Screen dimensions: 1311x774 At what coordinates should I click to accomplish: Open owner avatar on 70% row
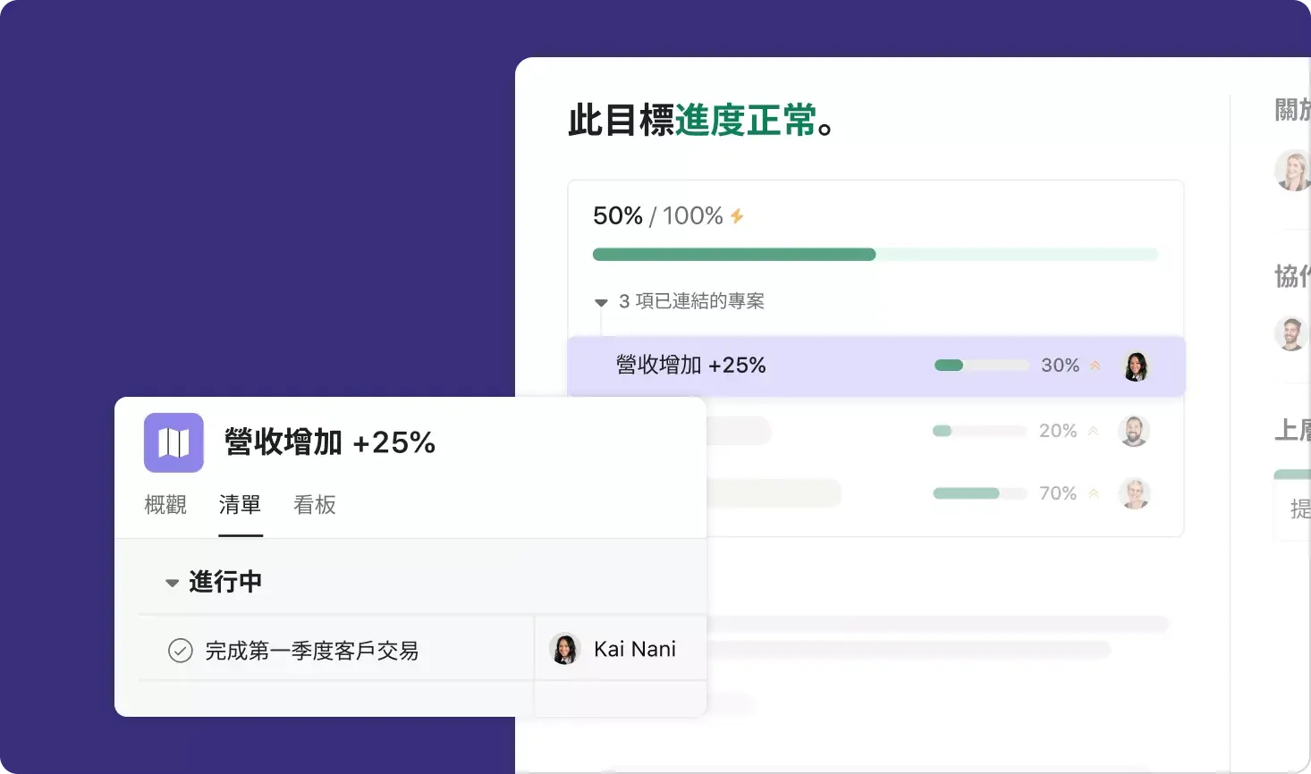pyautogui.click(x=1134, y=493)
